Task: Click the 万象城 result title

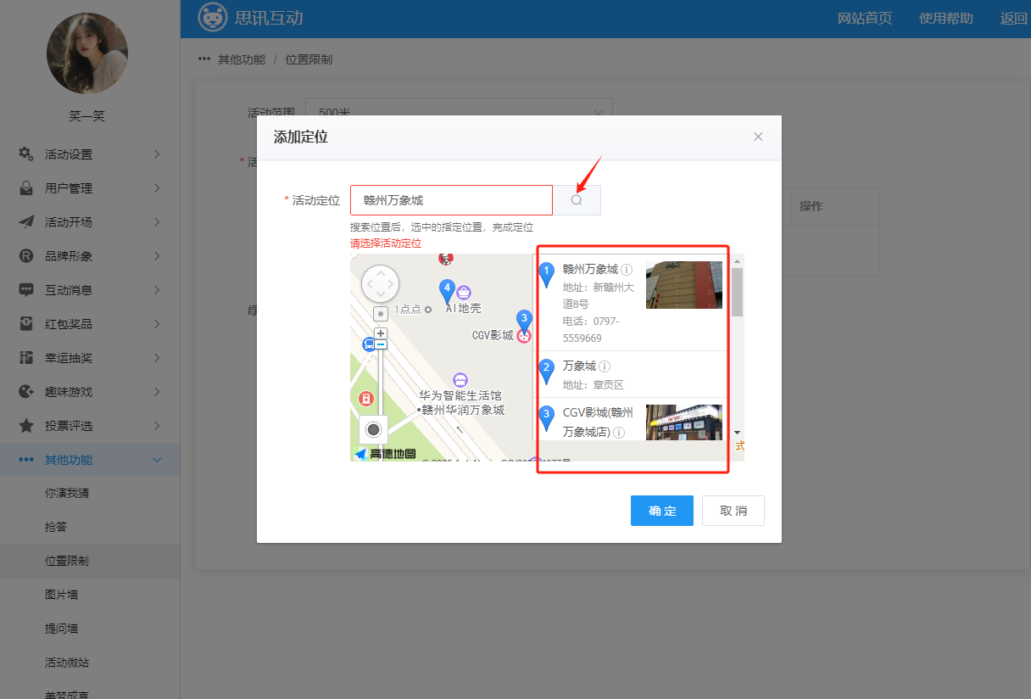Action: click(x=579, y=366)
